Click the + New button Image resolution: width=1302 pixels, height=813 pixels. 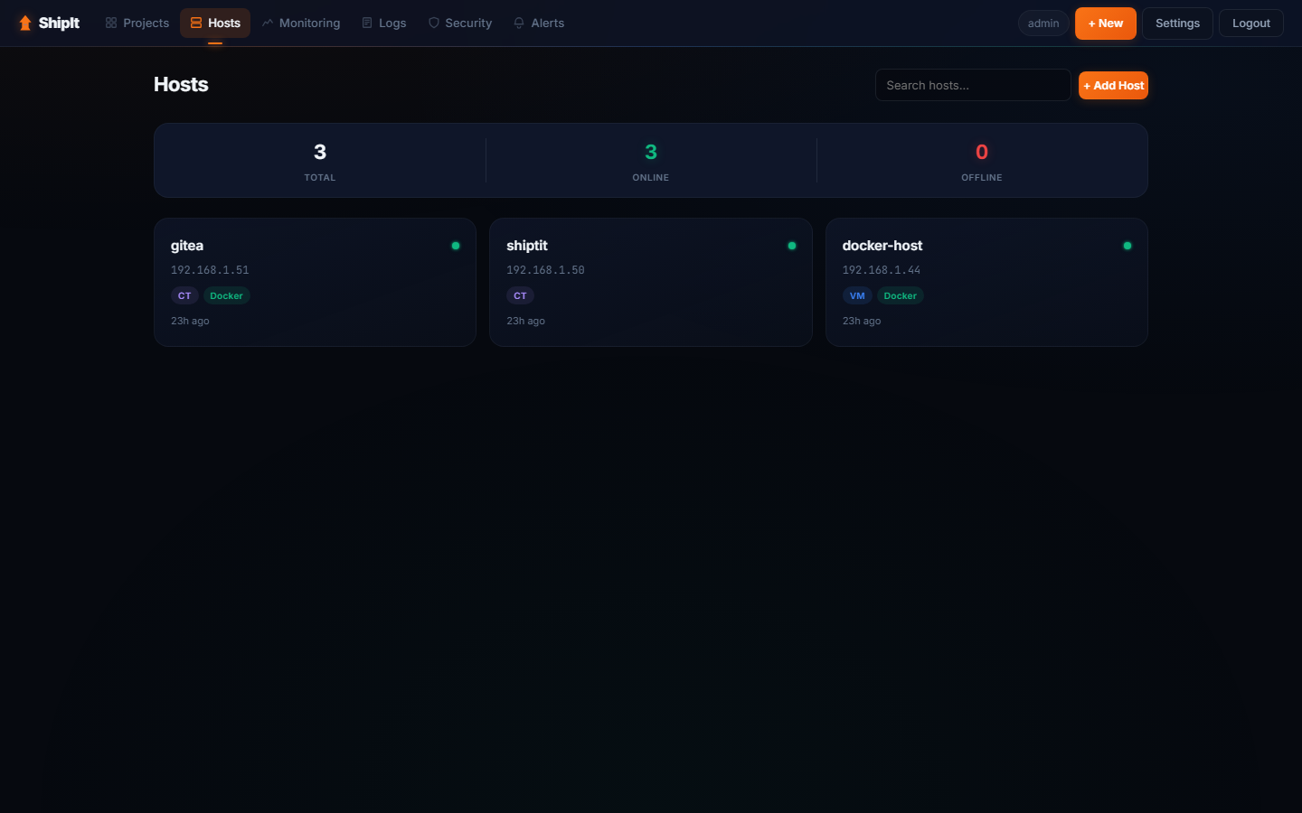click(1105, 23)
